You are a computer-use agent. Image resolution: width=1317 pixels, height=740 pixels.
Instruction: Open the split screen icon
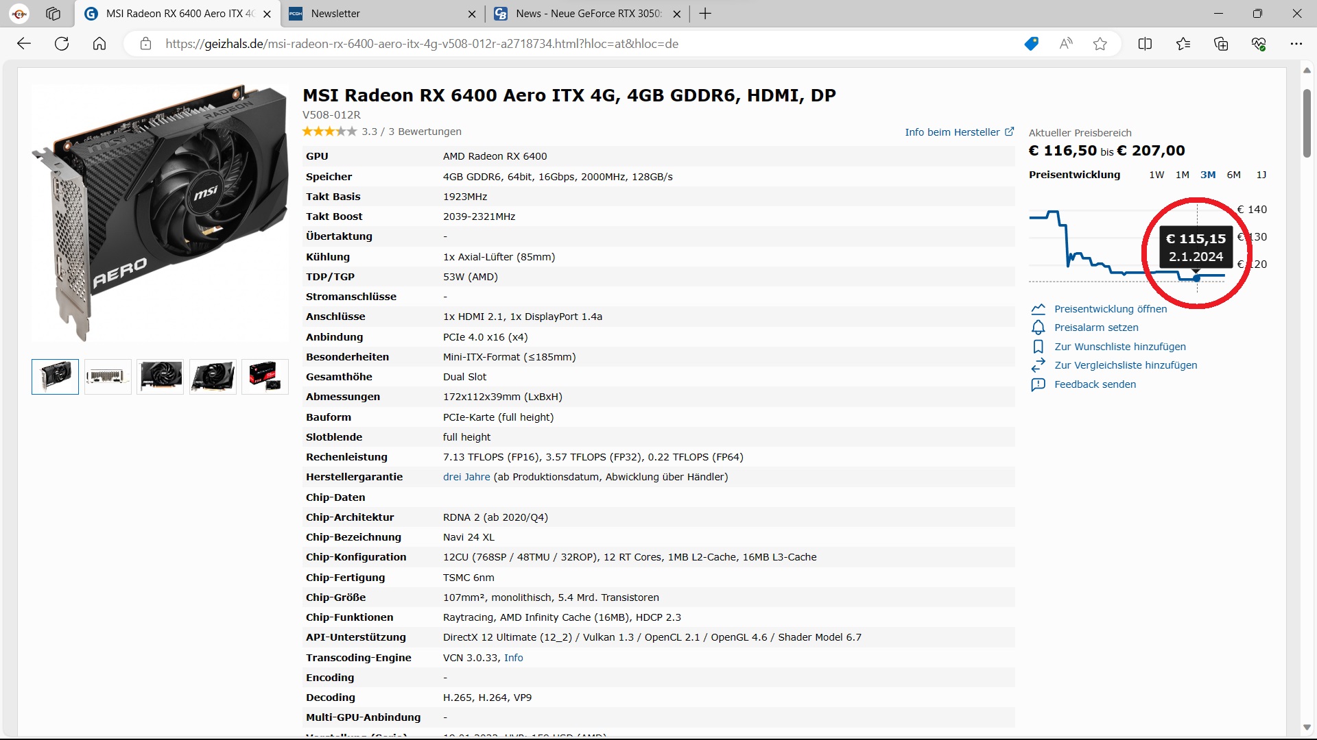click(x=1145, y=44)
